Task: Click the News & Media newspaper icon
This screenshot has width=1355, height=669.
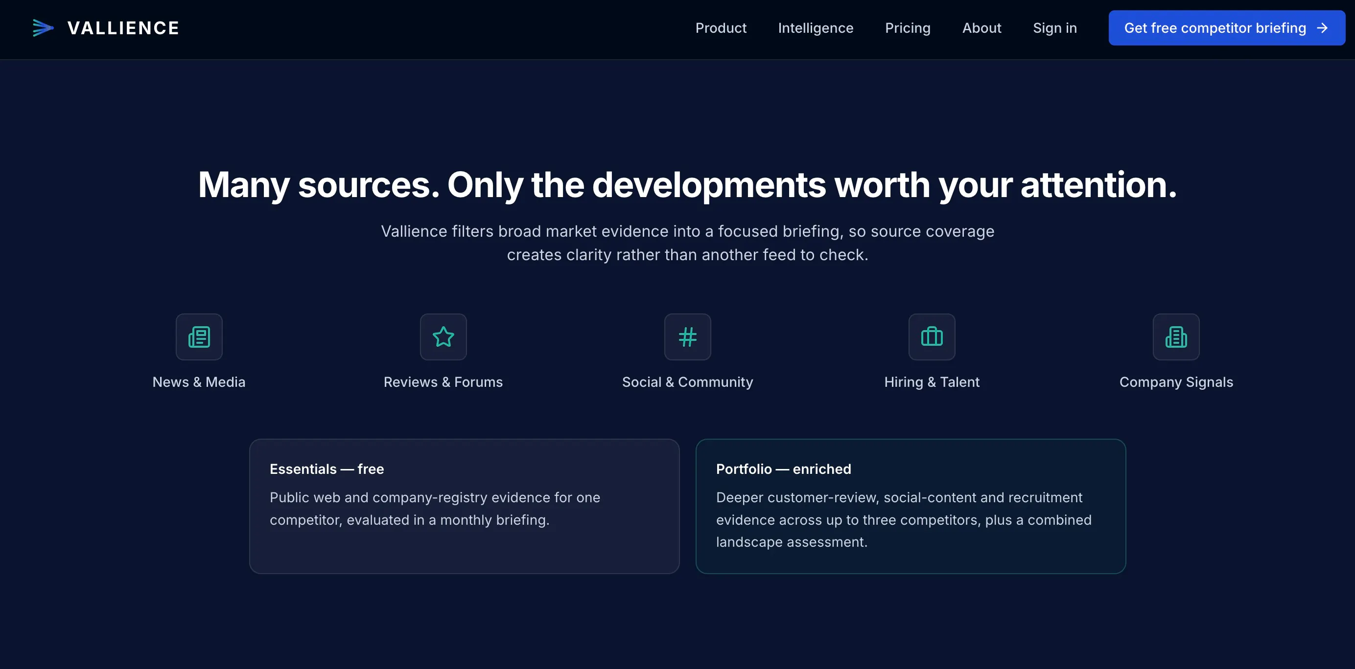Action: [199, 337]
